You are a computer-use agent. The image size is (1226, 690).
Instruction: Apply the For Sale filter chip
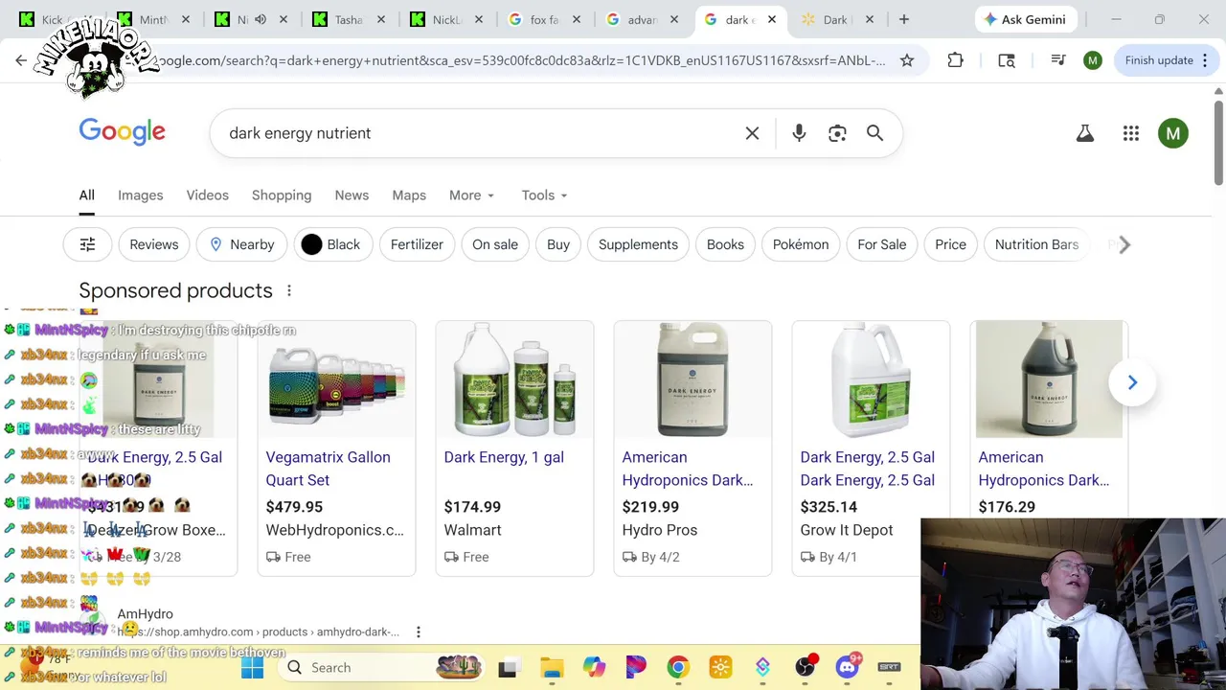(882, 244)
